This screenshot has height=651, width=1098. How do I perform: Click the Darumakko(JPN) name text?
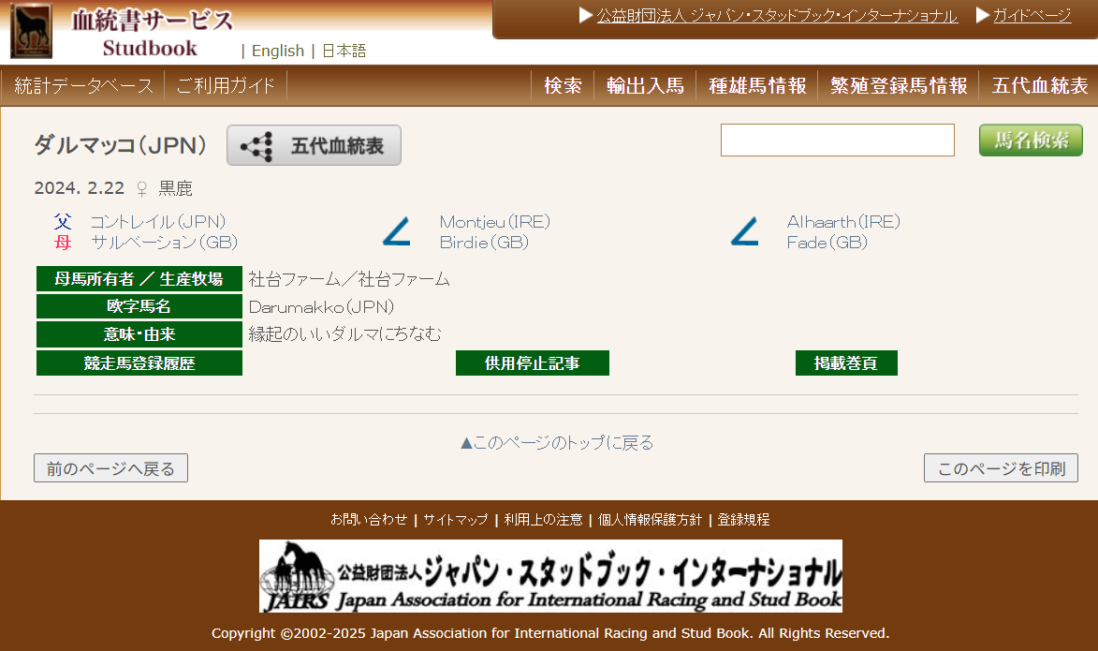click(x=321, y=307)
